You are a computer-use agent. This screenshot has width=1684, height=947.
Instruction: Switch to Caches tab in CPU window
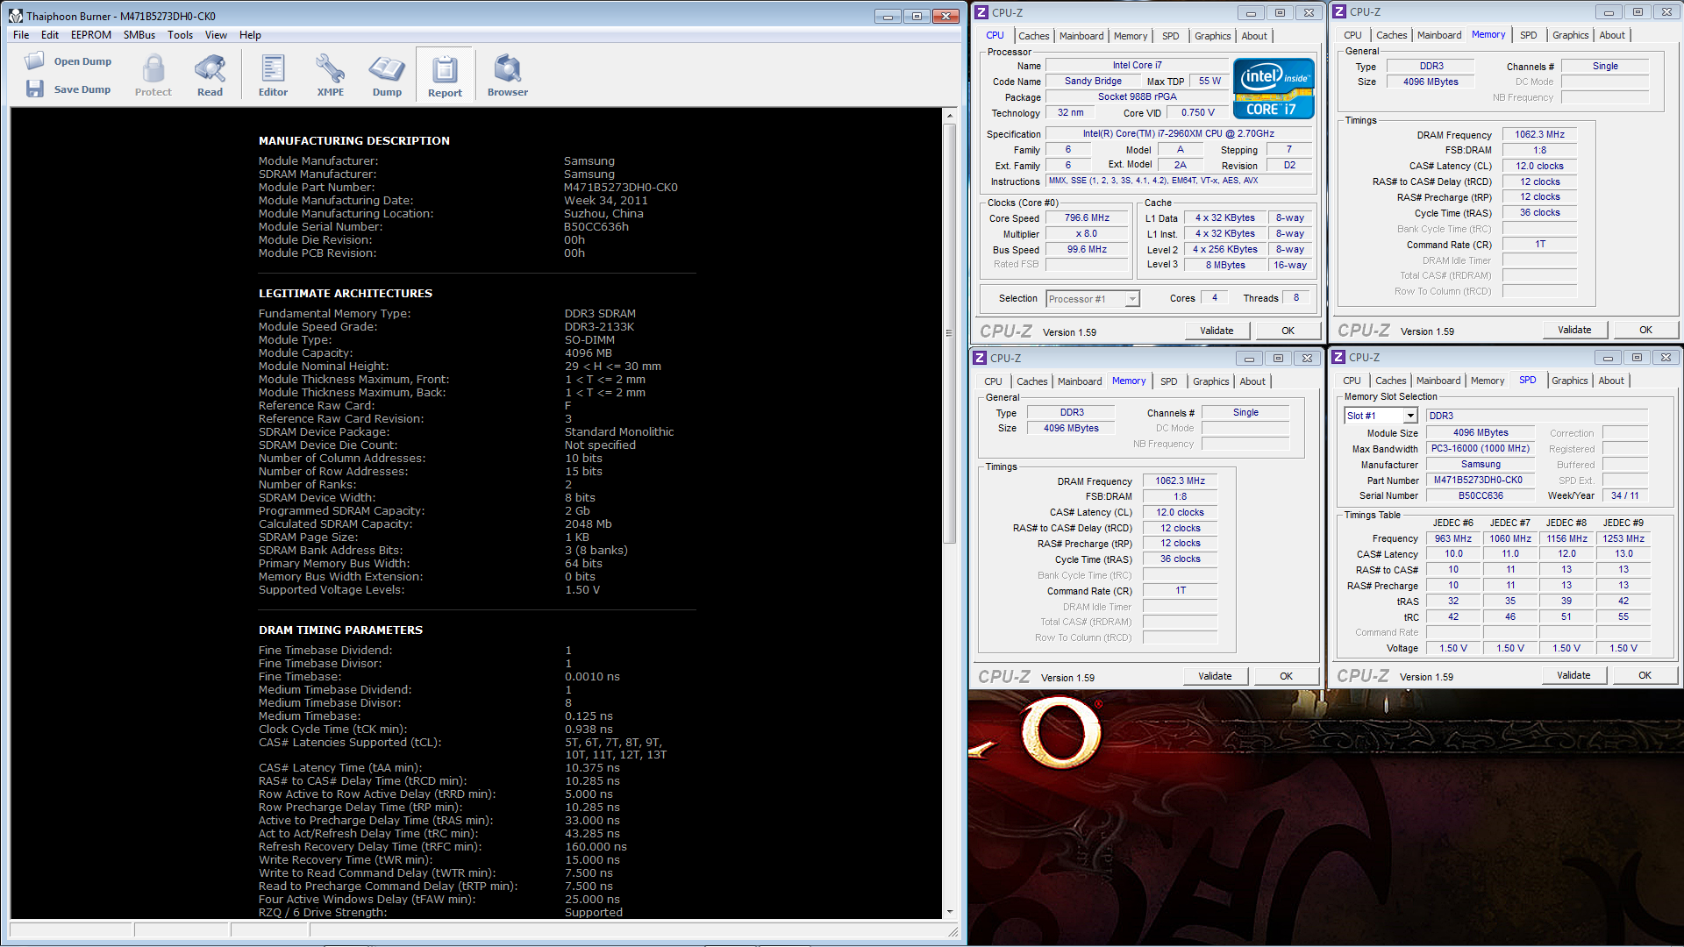(x=1033, y=36)
